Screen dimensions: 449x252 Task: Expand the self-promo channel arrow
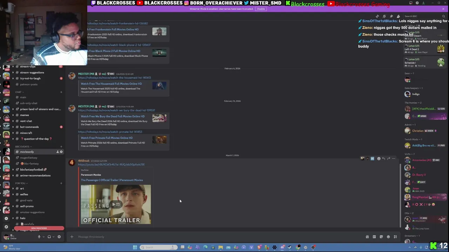point(13,206)
